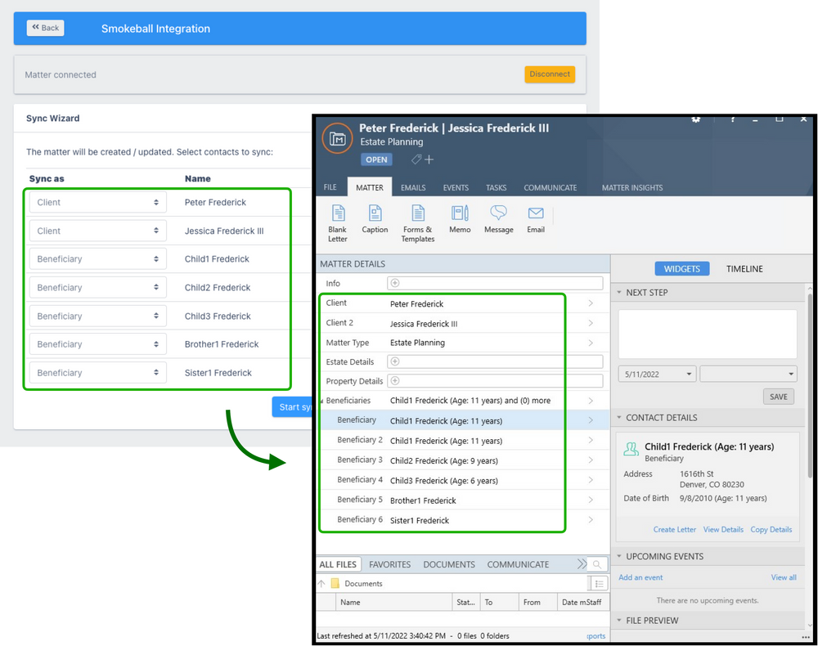This screenshot has width=818, height=646.
Task: Switch to the Emails tab
Action: 413,188
